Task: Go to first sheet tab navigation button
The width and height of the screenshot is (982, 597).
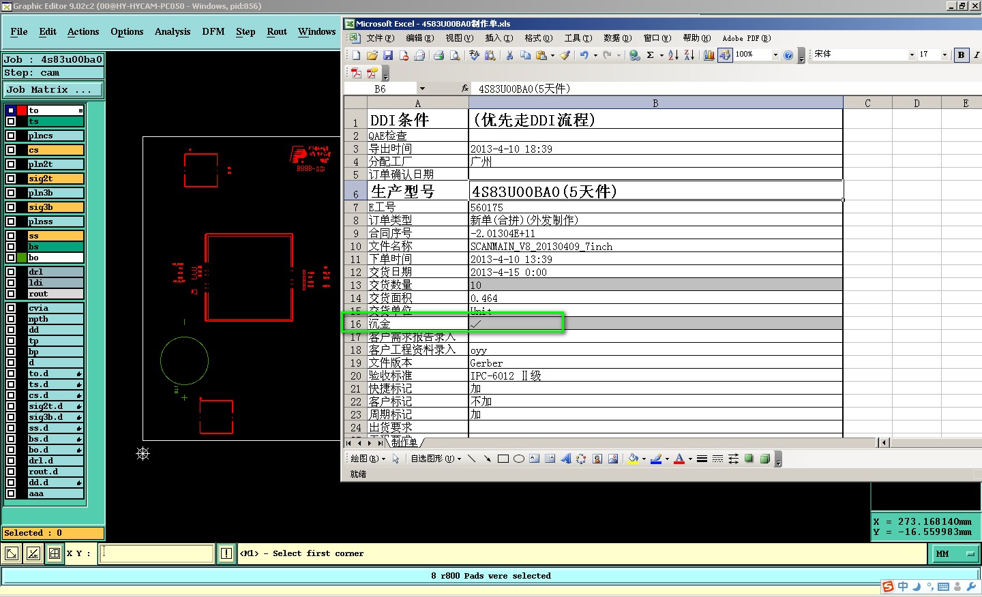Action: coord(349,443)
